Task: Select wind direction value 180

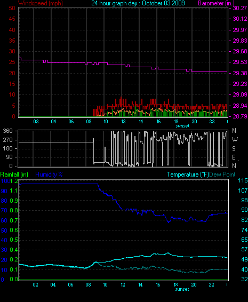Action: click(8, 148)
